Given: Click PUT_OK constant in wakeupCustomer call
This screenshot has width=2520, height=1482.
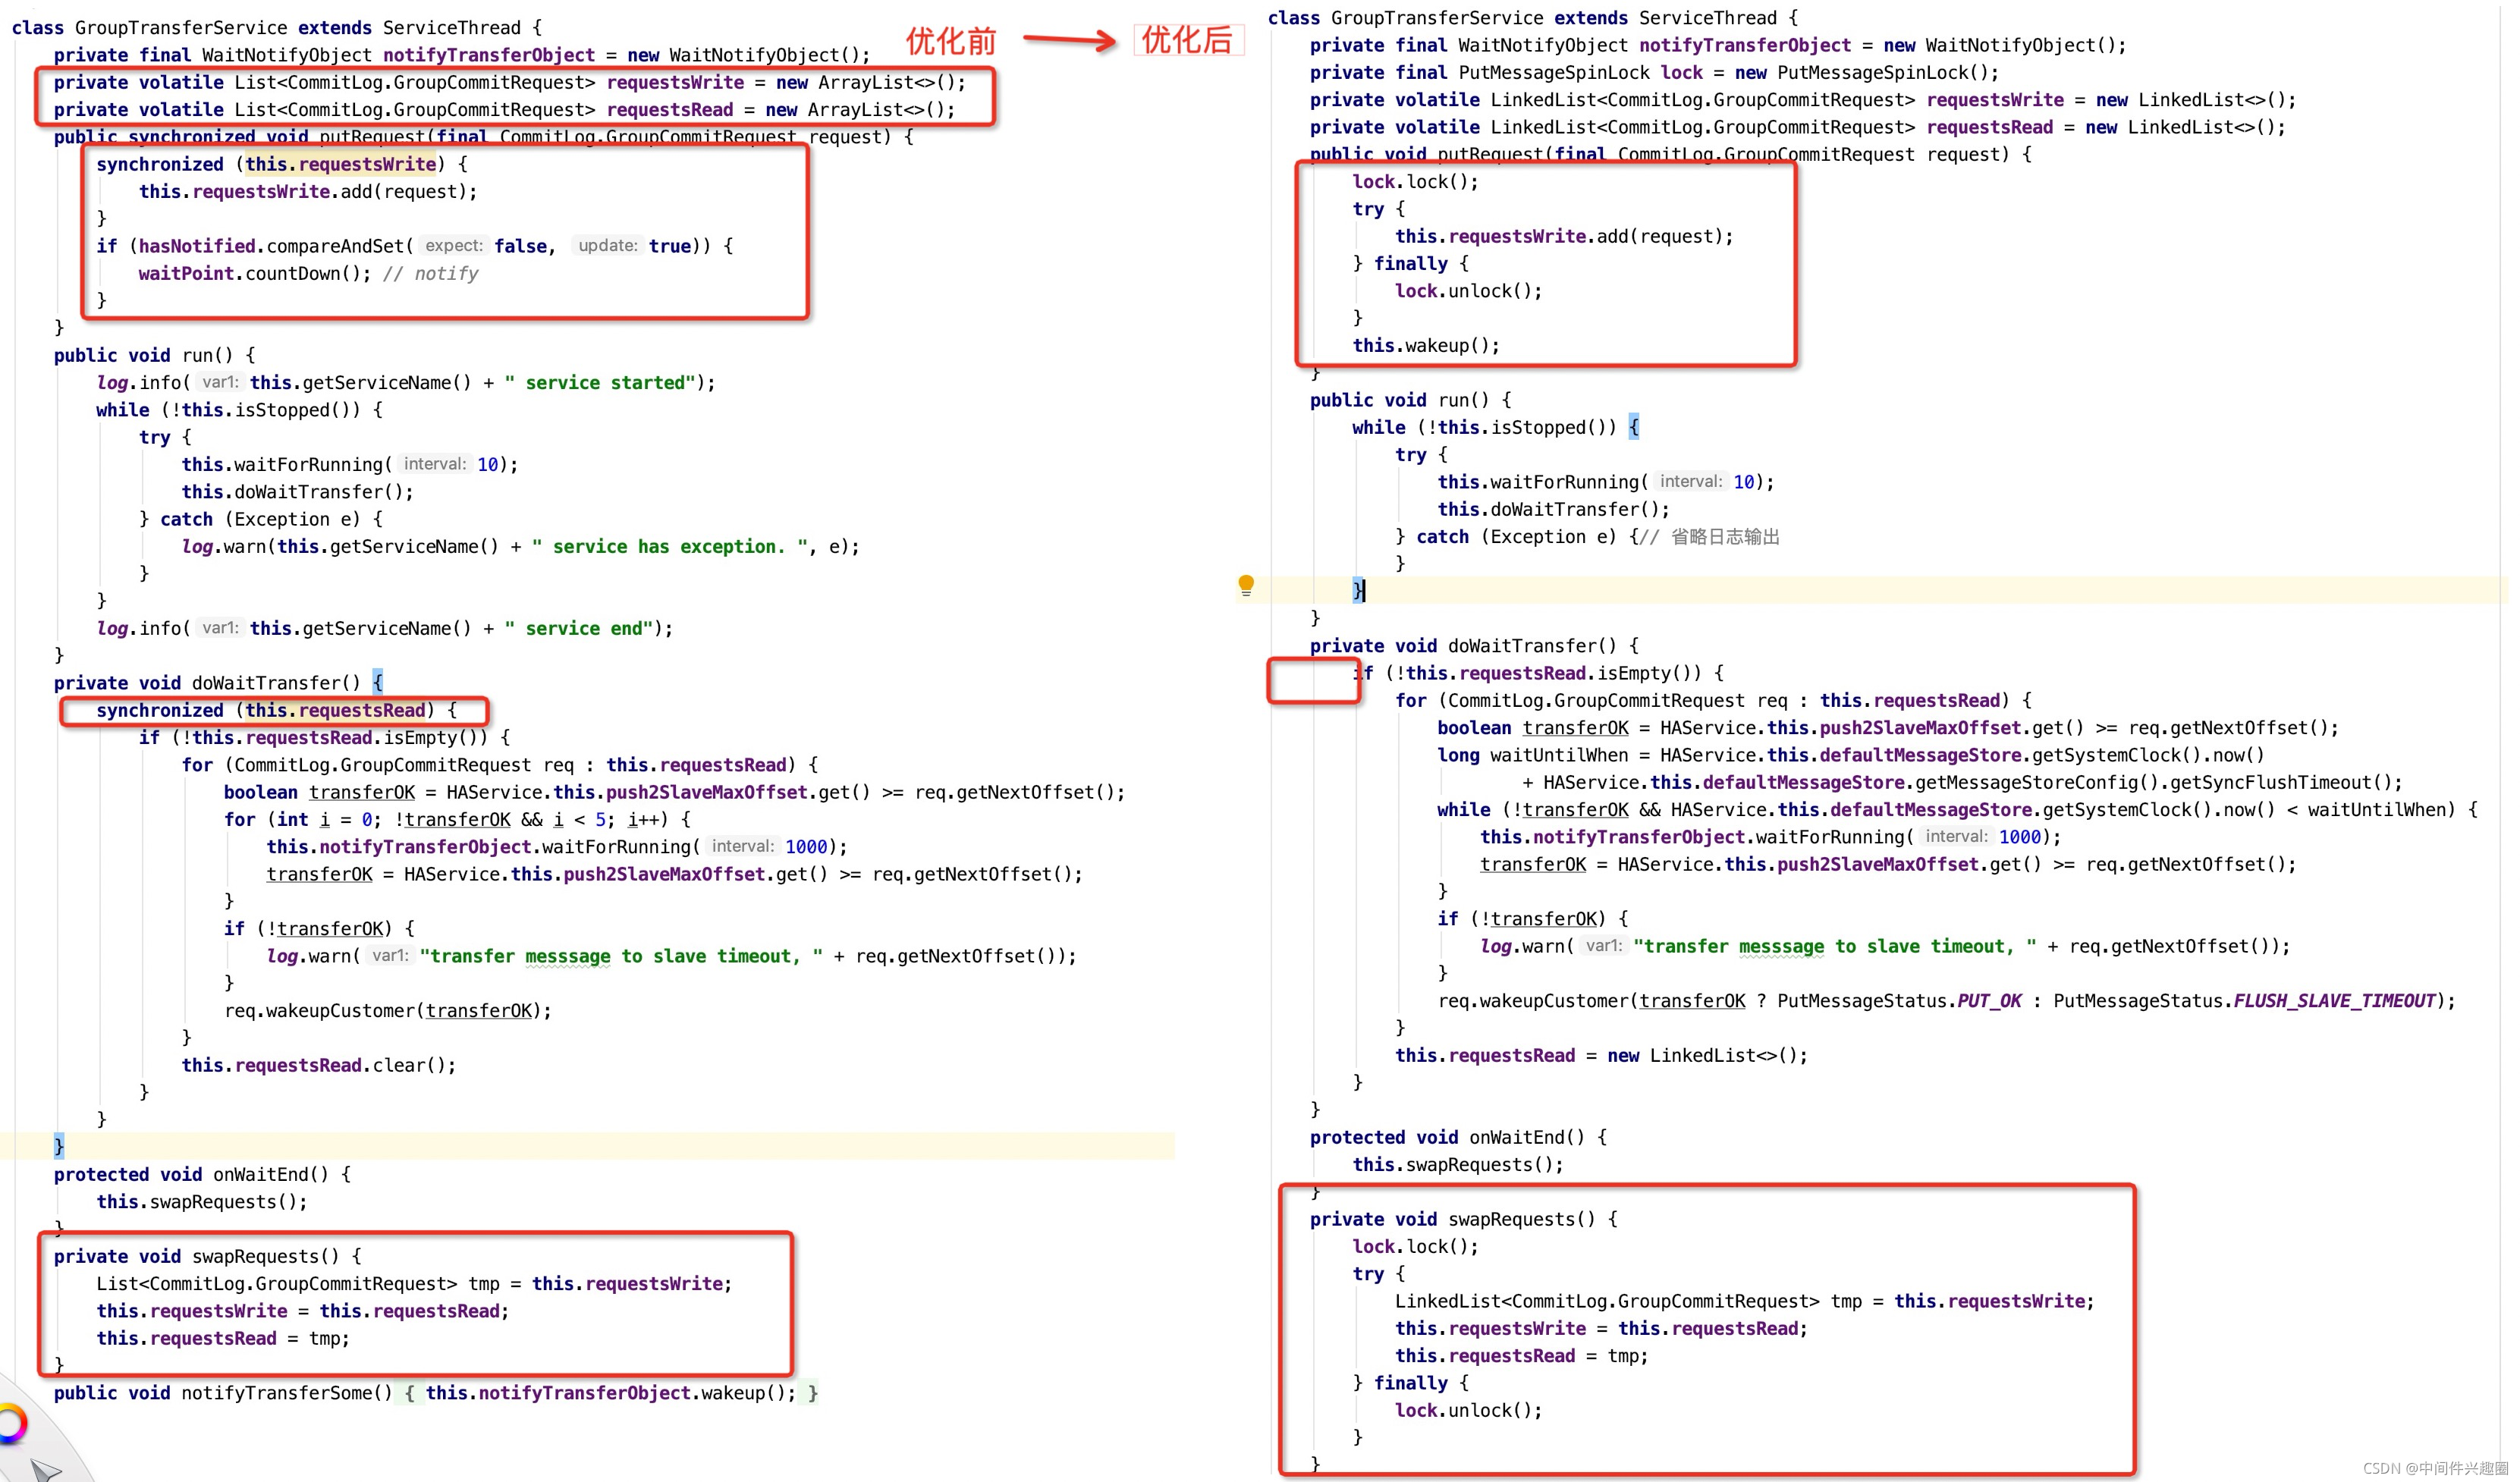Looking at the screenshot, I should coord(1988,1001).
